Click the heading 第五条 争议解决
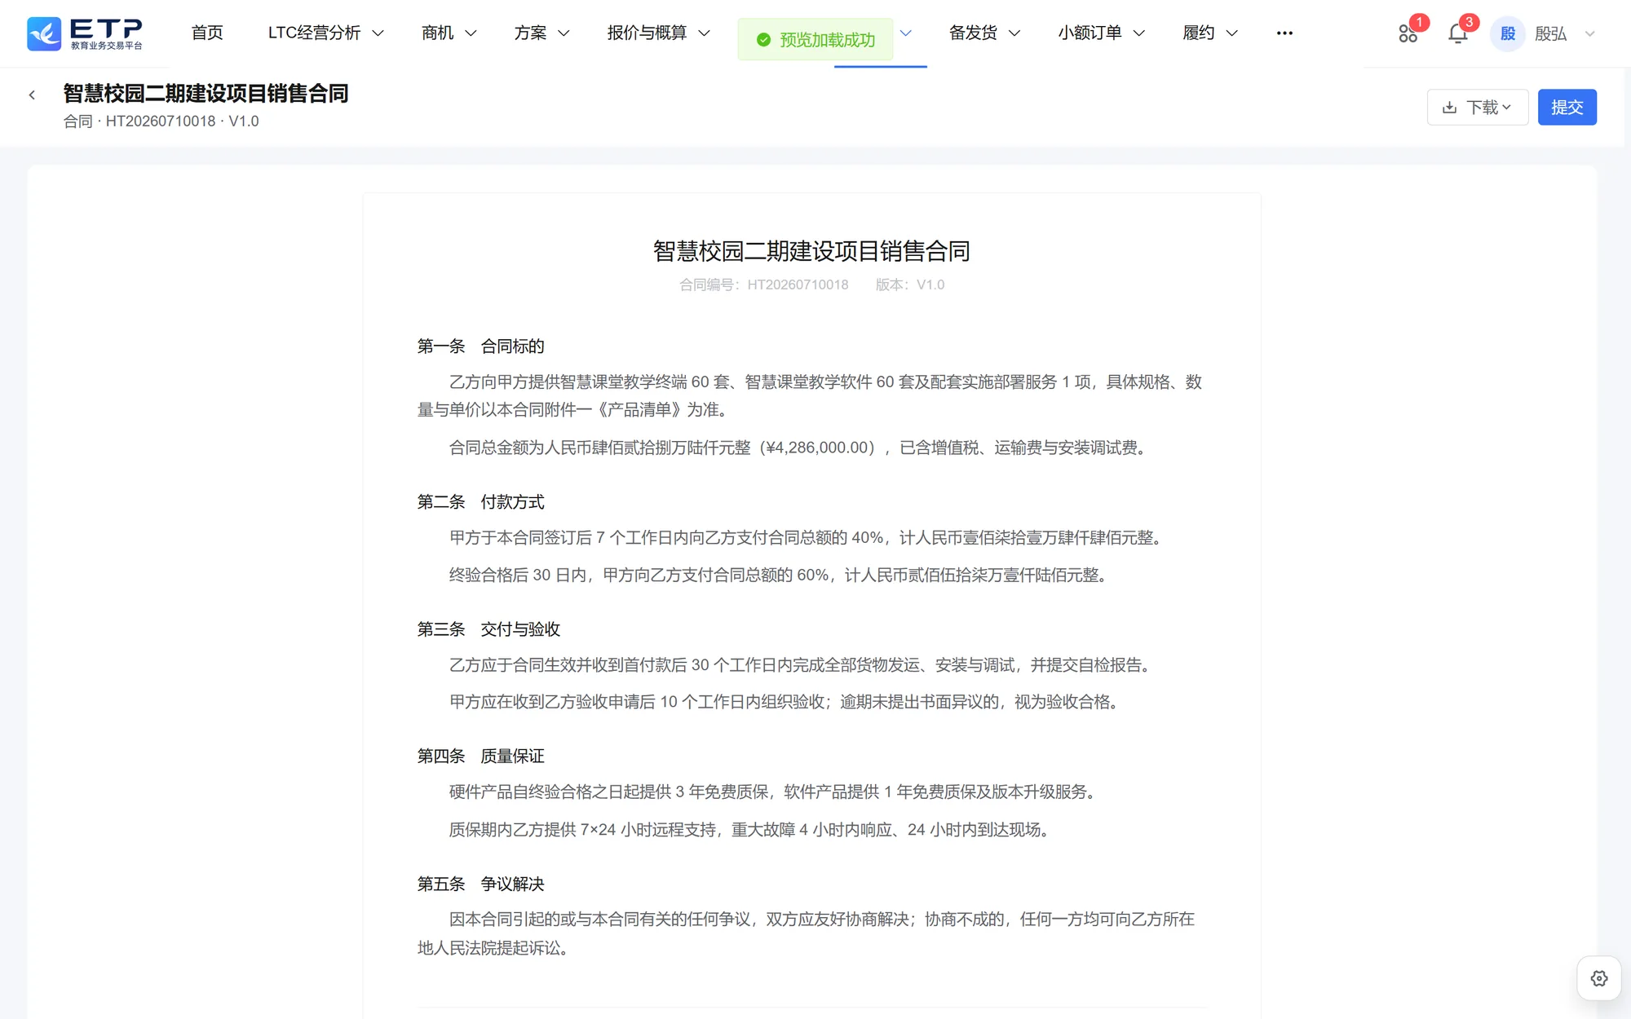 [x=480, y=884]
